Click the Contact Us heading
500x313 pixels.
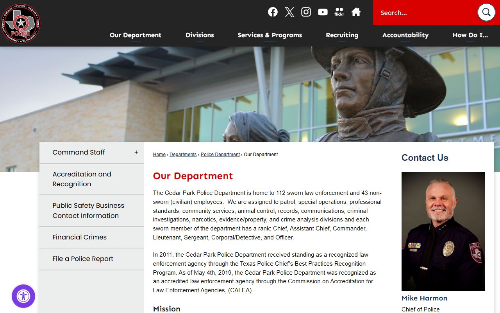tap(425, 158)
